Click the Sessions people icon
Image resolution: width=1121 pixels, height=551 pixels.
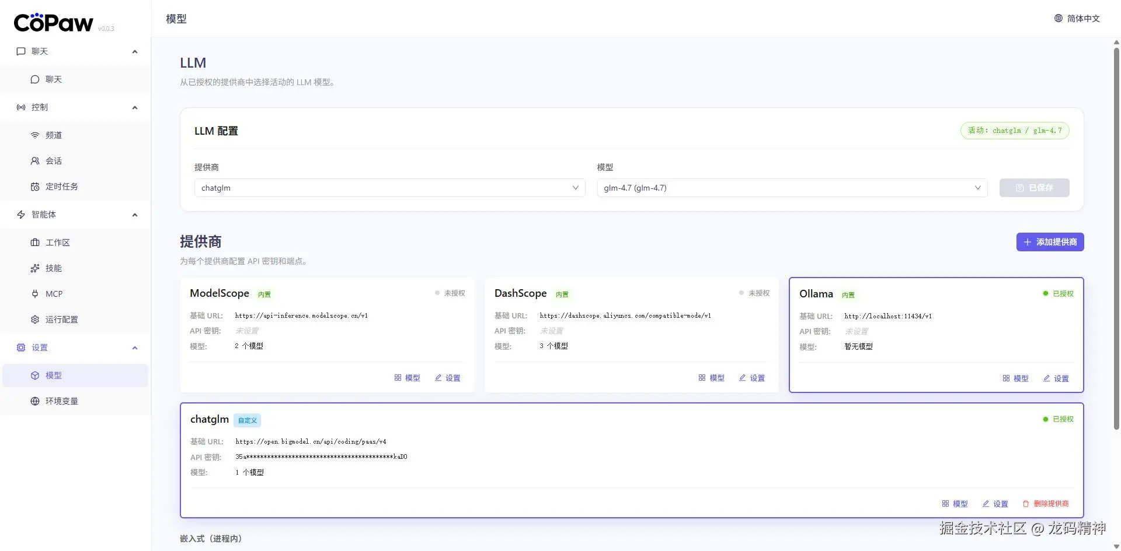click(x=35, y=161)
